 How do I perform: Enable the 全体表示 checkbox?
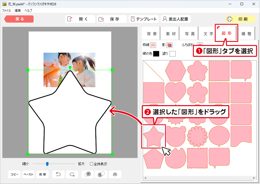tap(91, 164)
